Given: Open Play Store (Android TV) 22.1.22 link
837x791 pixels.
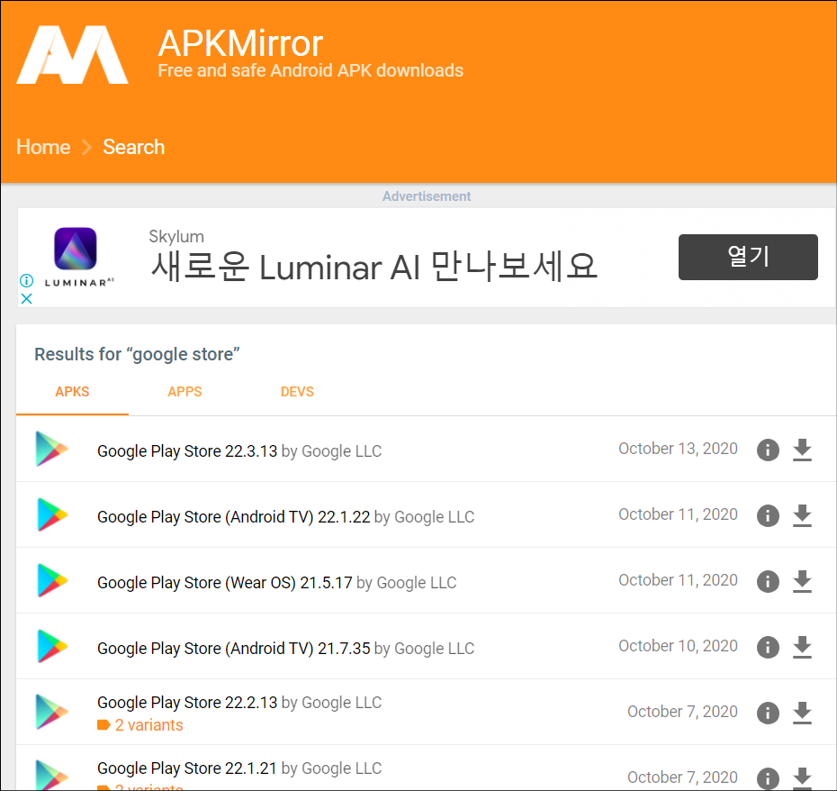Looking at the screenshot, I should 233,517.
